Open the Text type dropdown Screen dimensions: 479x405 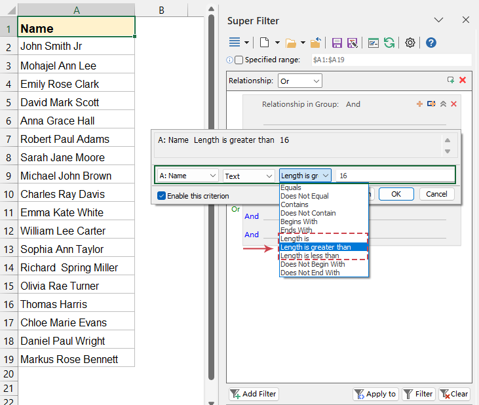(248, 176)
